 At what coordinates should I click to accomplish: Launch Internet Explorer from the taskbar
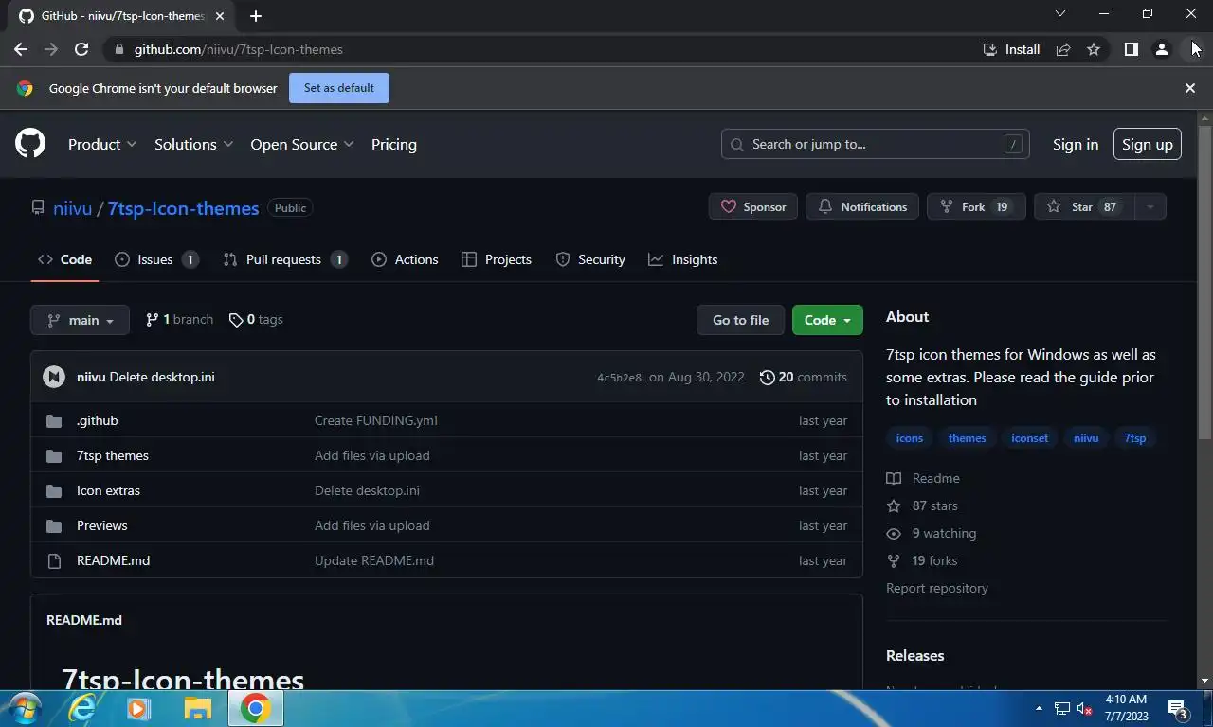pos(82,708)
